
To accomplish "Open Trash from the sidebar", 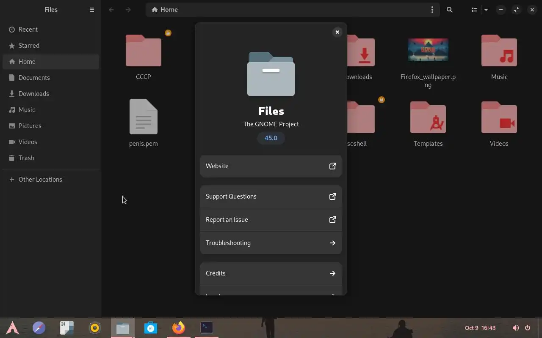I will (51, 158).
